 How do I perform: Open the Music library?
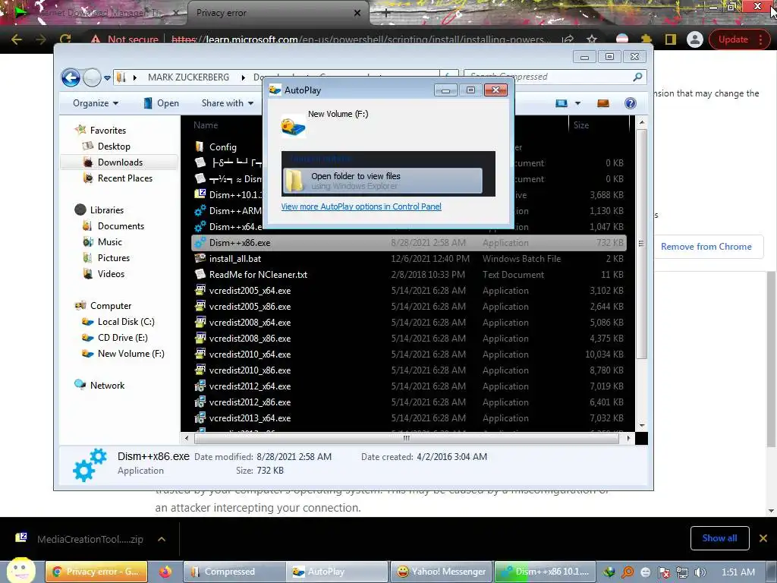109,242
